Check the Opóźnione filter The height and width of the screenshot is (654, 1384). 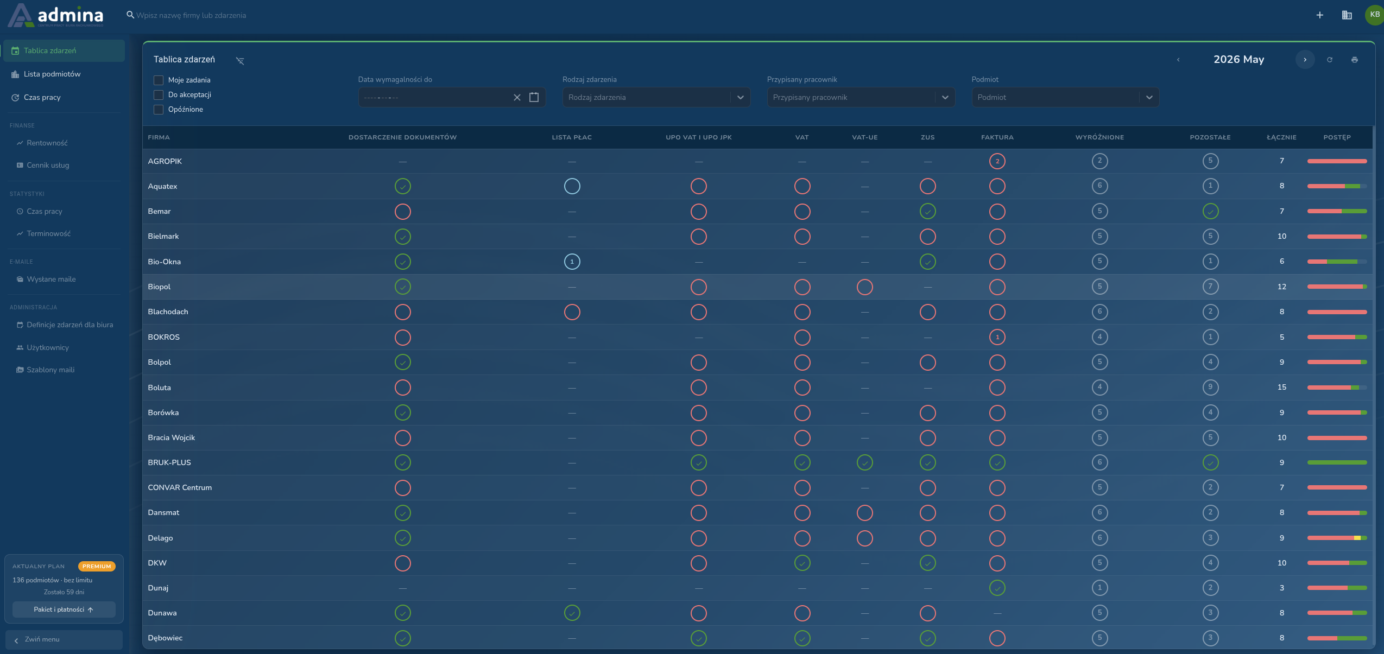pyautogui.click(x=159, y=110)
